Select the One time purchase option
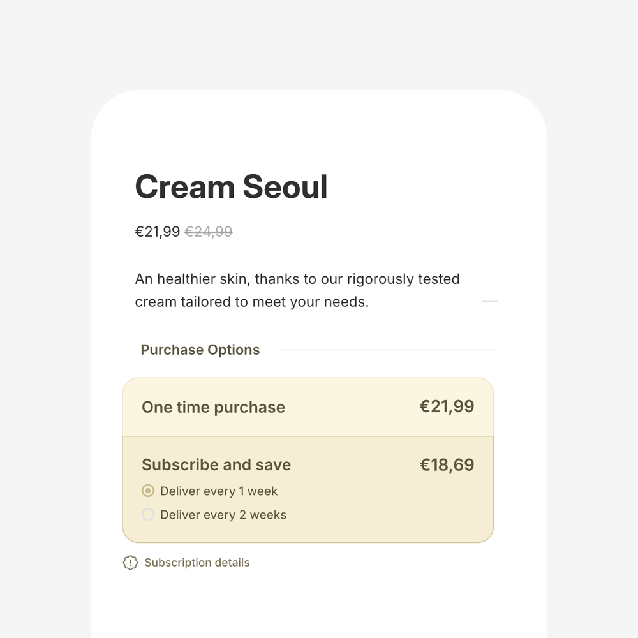 point(308,407)
